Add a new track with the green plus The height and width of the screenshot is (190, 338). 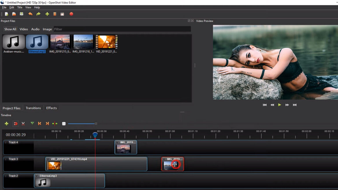point(6,124)
